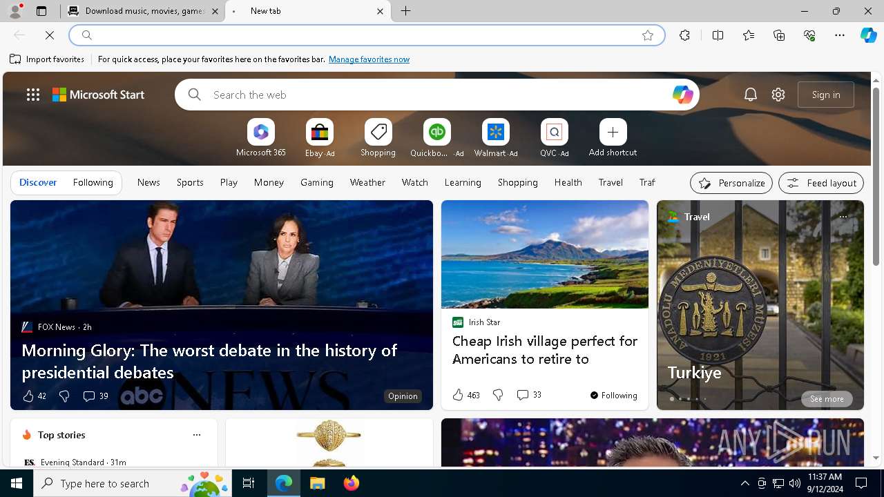Viewport: 884px width, 497px height.
Task: Show hidden system tray icons
Action: [x=744, y=483]
